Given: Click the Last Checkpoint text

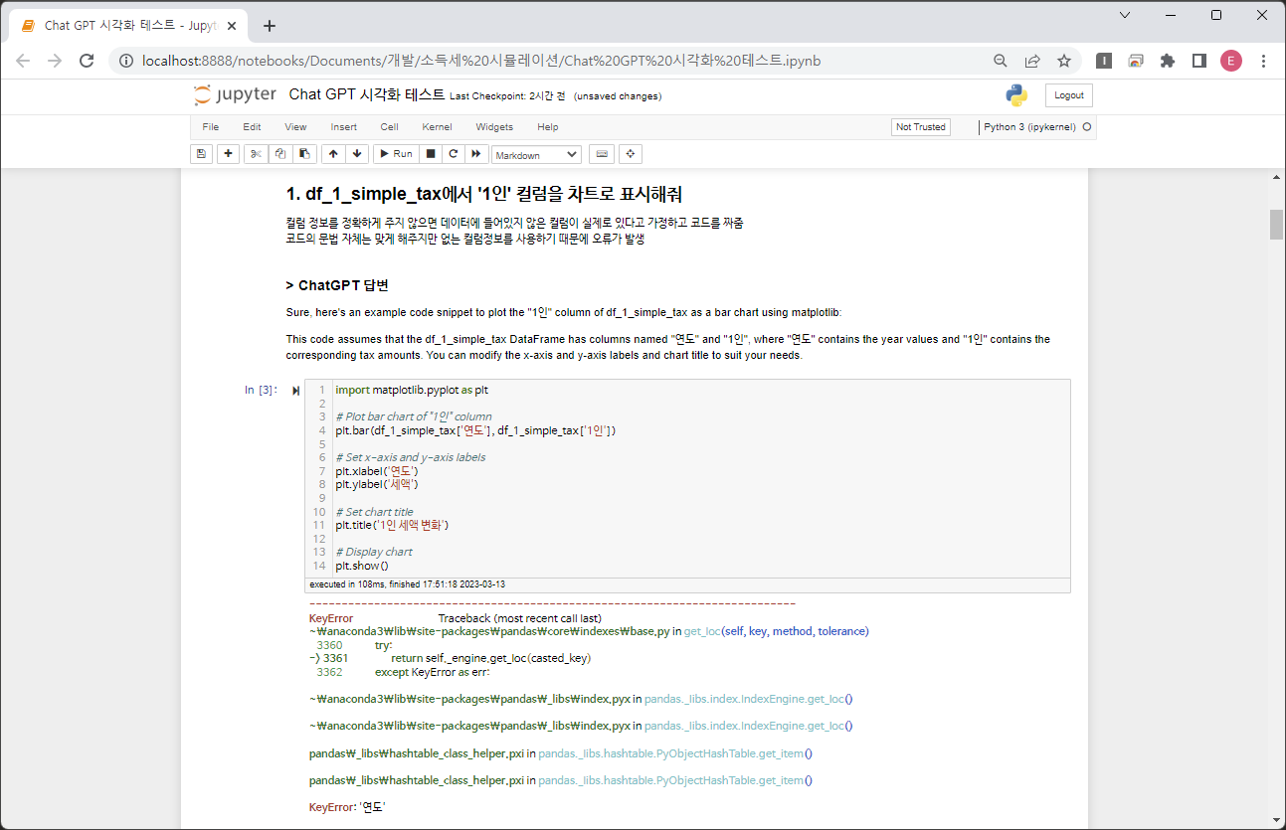Looking at the screenshot, I should [x=507, y=96].
